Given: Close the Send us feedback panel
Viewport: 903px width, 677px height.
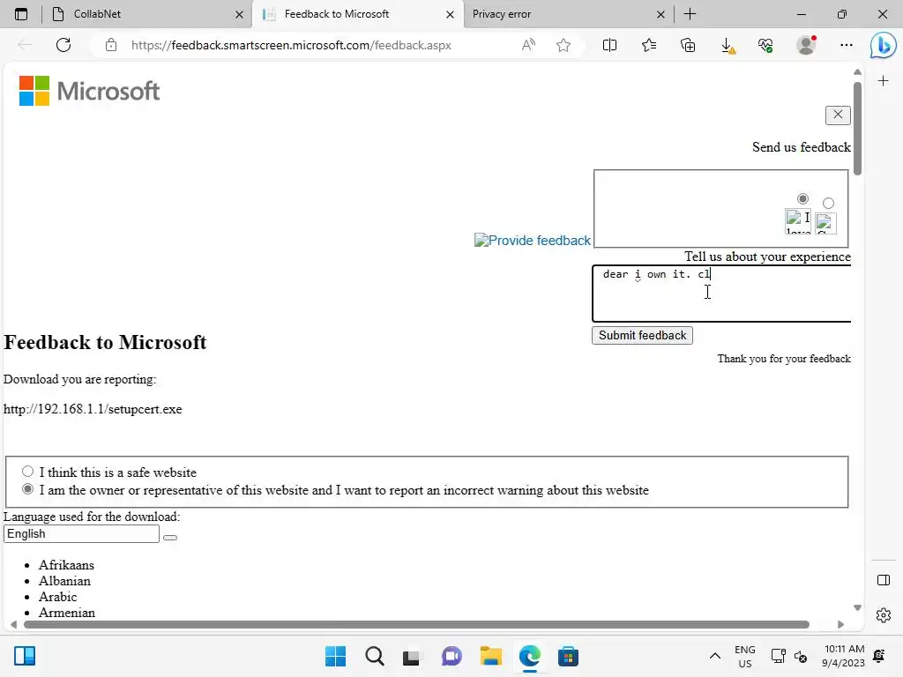Looking at the screenshot, I should tap(838, 115).
